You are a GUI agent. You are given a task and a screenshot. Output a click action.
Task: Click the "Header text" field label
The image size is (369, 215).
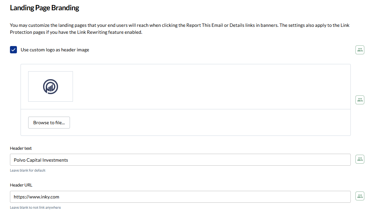click(x=21, y=148)
